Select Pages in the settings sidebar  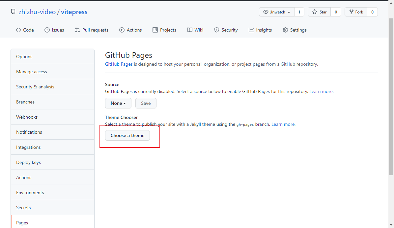coord(52,222)
